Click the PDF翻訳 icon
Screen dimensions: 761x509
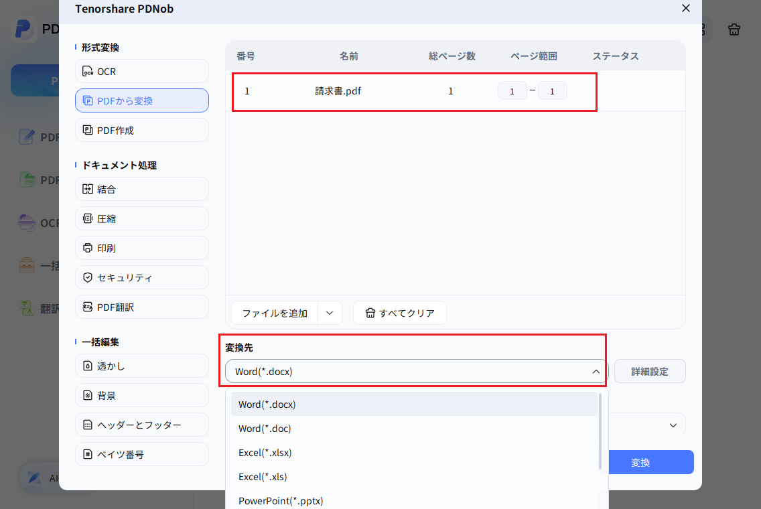(x=87, y=307)
